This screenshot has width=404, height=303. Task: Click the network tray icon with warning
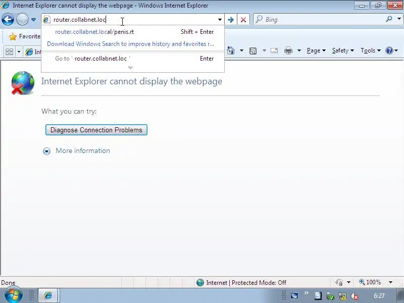point(342,296)
